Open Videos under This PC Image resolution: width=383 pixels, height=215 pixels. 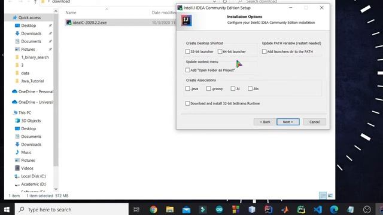coord(27,168)
